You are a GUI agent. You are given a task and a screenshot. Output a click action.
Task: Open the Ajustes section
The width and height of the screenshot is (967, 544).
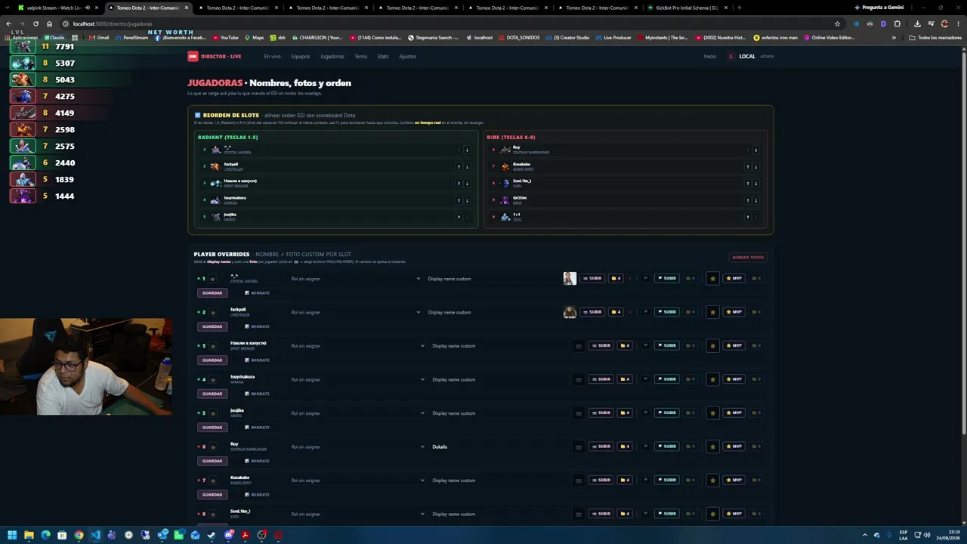407,57
